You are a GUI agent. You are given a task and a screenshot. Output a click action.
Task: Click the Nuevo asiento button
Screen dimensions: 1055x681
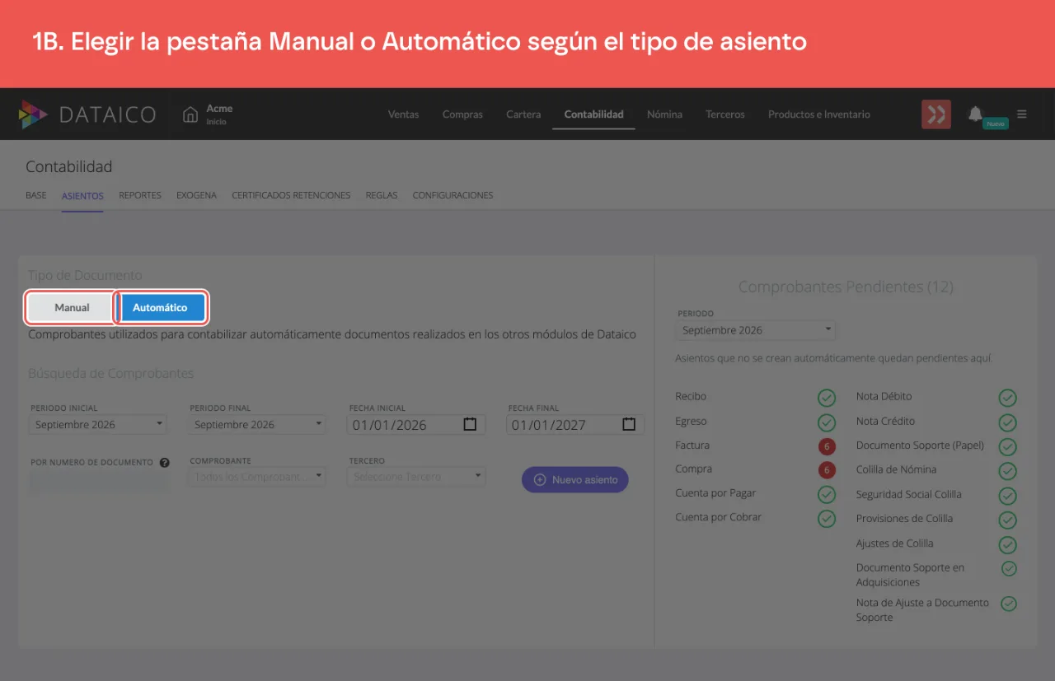coord(575,479)
